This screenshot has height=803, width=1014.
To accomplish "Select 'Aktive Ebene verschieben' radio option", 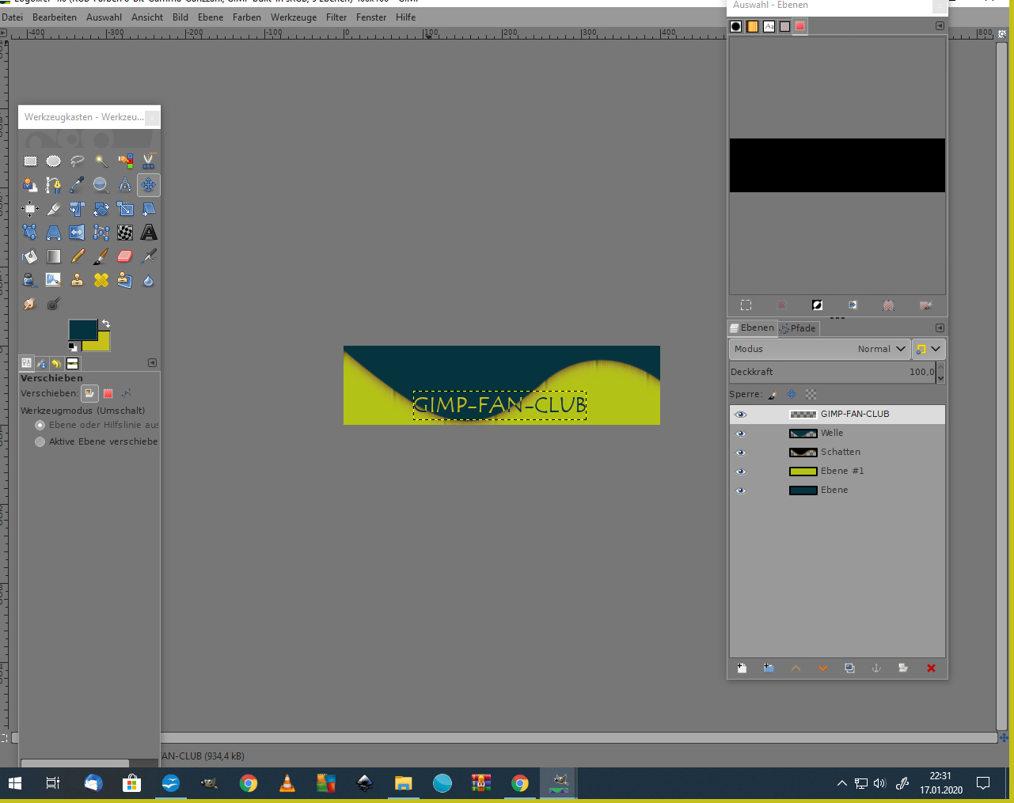I will tap(40, 441).
